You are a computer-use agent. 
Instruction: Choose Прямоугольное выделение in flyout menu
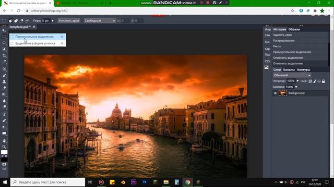tap(38, 37)
